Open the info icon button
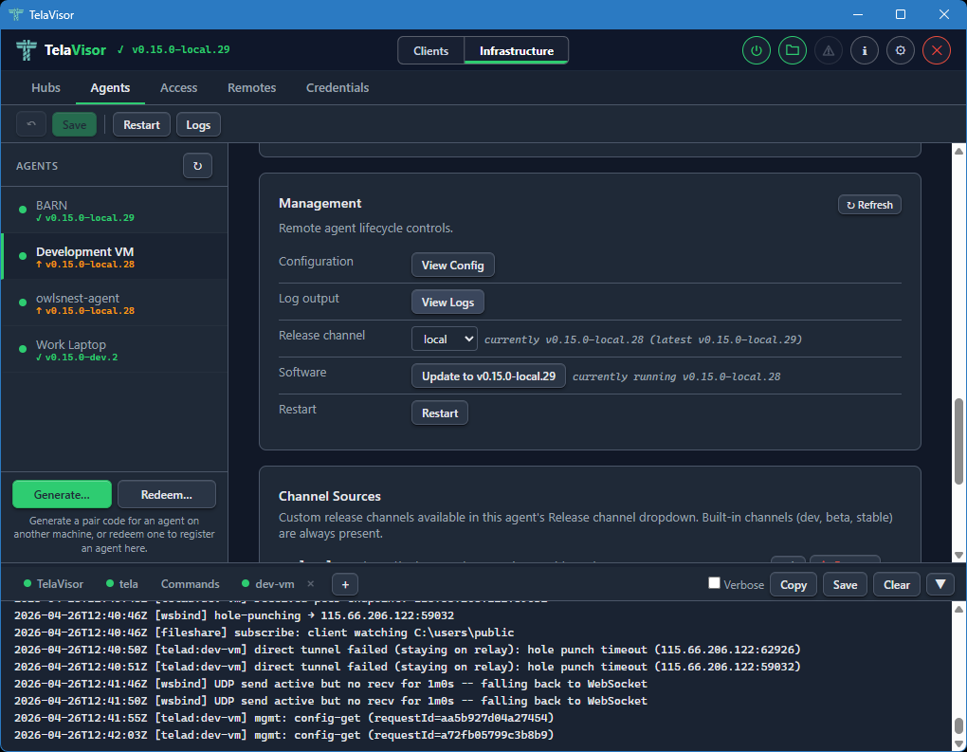 (x=865, y=50)
